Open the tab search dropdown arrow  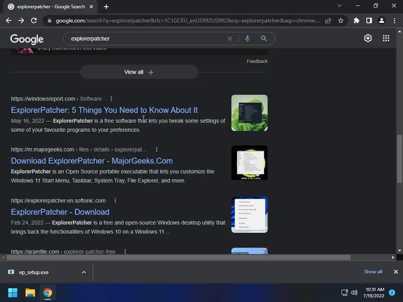[x=340, y=6]
